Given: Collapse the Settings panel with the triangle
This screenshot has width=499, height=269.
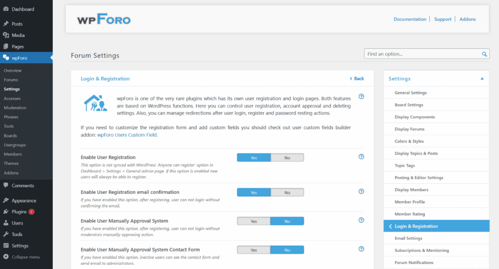Looking at the screenshot, I should click(x=482, y=78).
